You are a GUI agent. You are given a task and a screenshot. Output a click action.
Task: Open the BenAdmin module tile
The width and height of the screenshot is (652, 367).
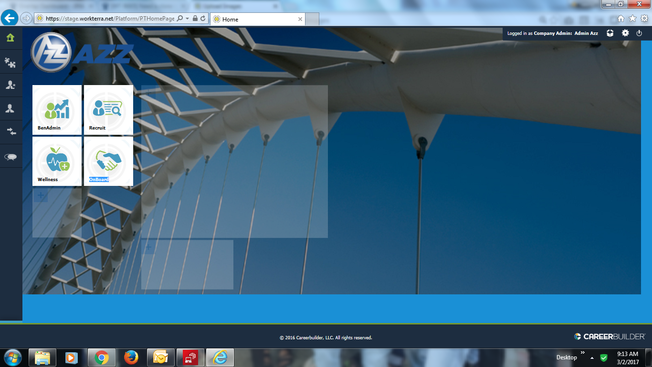[57, 109]
